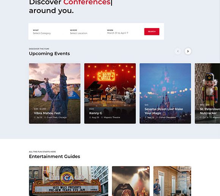Click the Upcoming Events heading
This screenshot has height=196, width=220.
click(49, 53)
